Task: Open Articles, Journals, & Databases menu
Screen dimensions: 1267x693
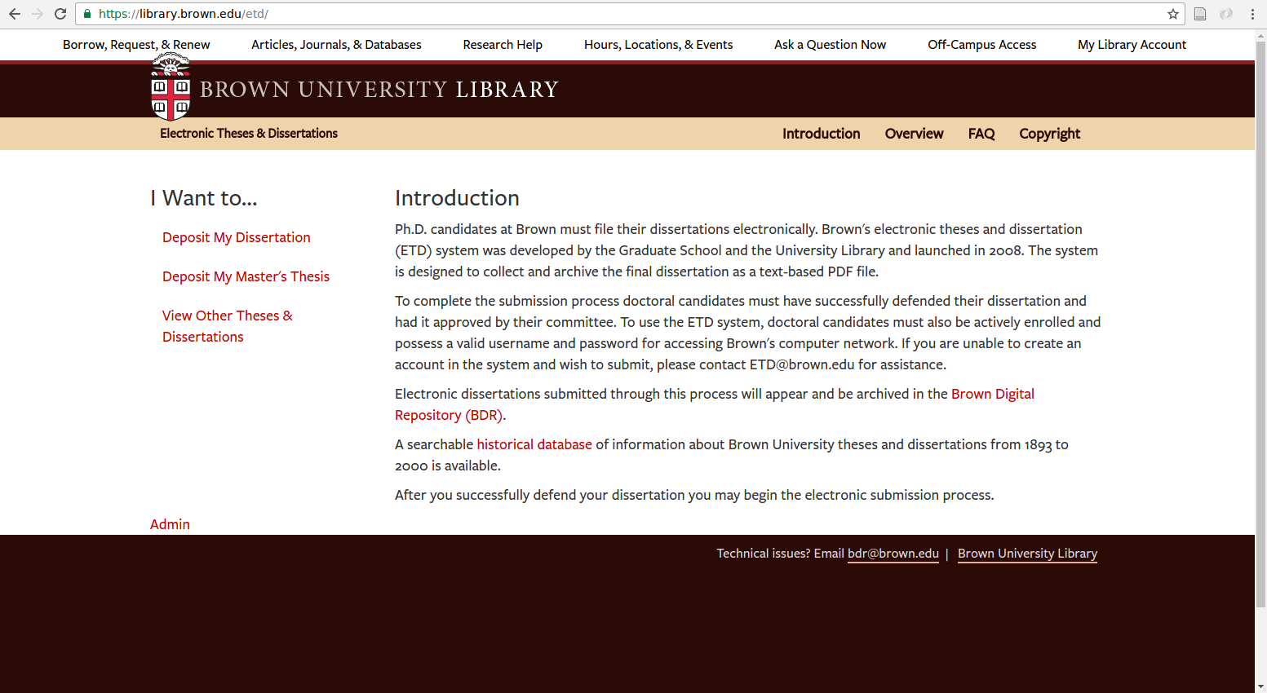Action: (336, 45)
